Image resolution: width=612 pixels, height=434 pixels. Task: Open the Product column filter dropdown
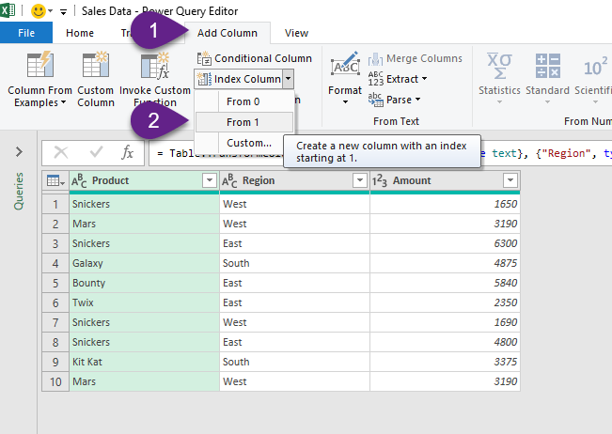(210, 180)
